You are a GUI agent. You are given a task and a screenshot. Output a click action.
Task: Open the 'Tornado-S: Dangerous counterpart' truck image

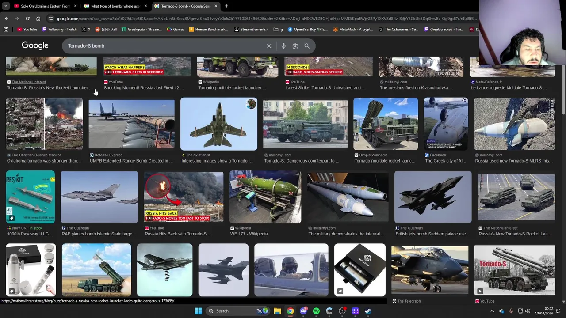(305, 124)
